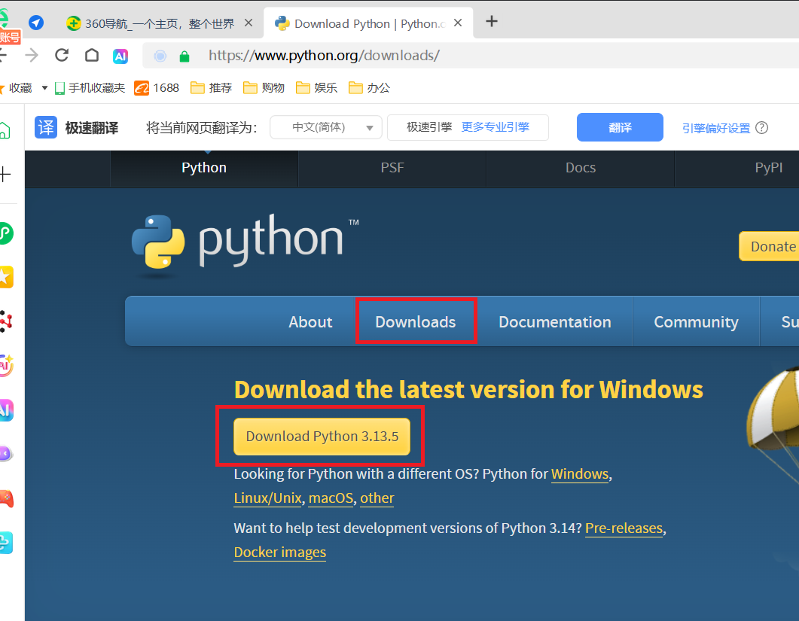Click the sidebar home outline icon
Image resolution: width=799 pixels, height=621 pixels.
pyautogui.click(x=4, y=130)
